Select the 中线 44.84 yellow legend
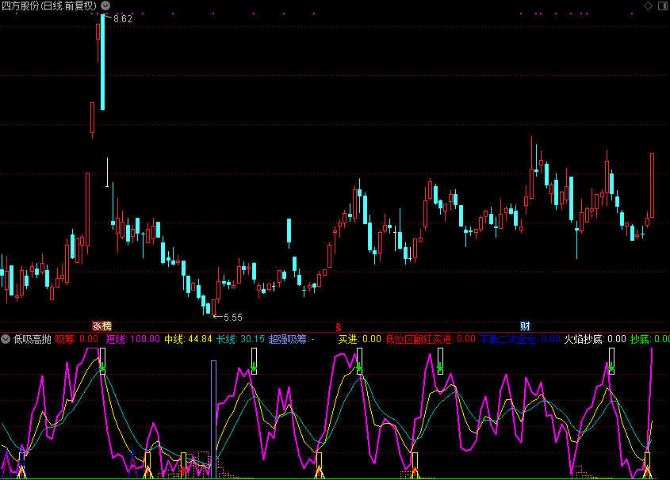 pos(188,340)
